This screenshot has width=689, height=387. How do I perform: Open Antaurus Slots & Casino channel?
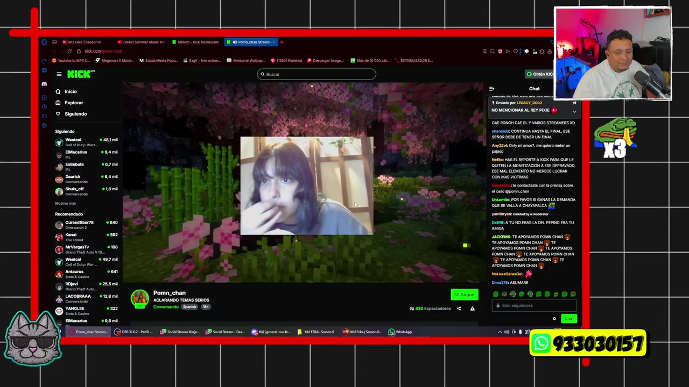[86, 274]
